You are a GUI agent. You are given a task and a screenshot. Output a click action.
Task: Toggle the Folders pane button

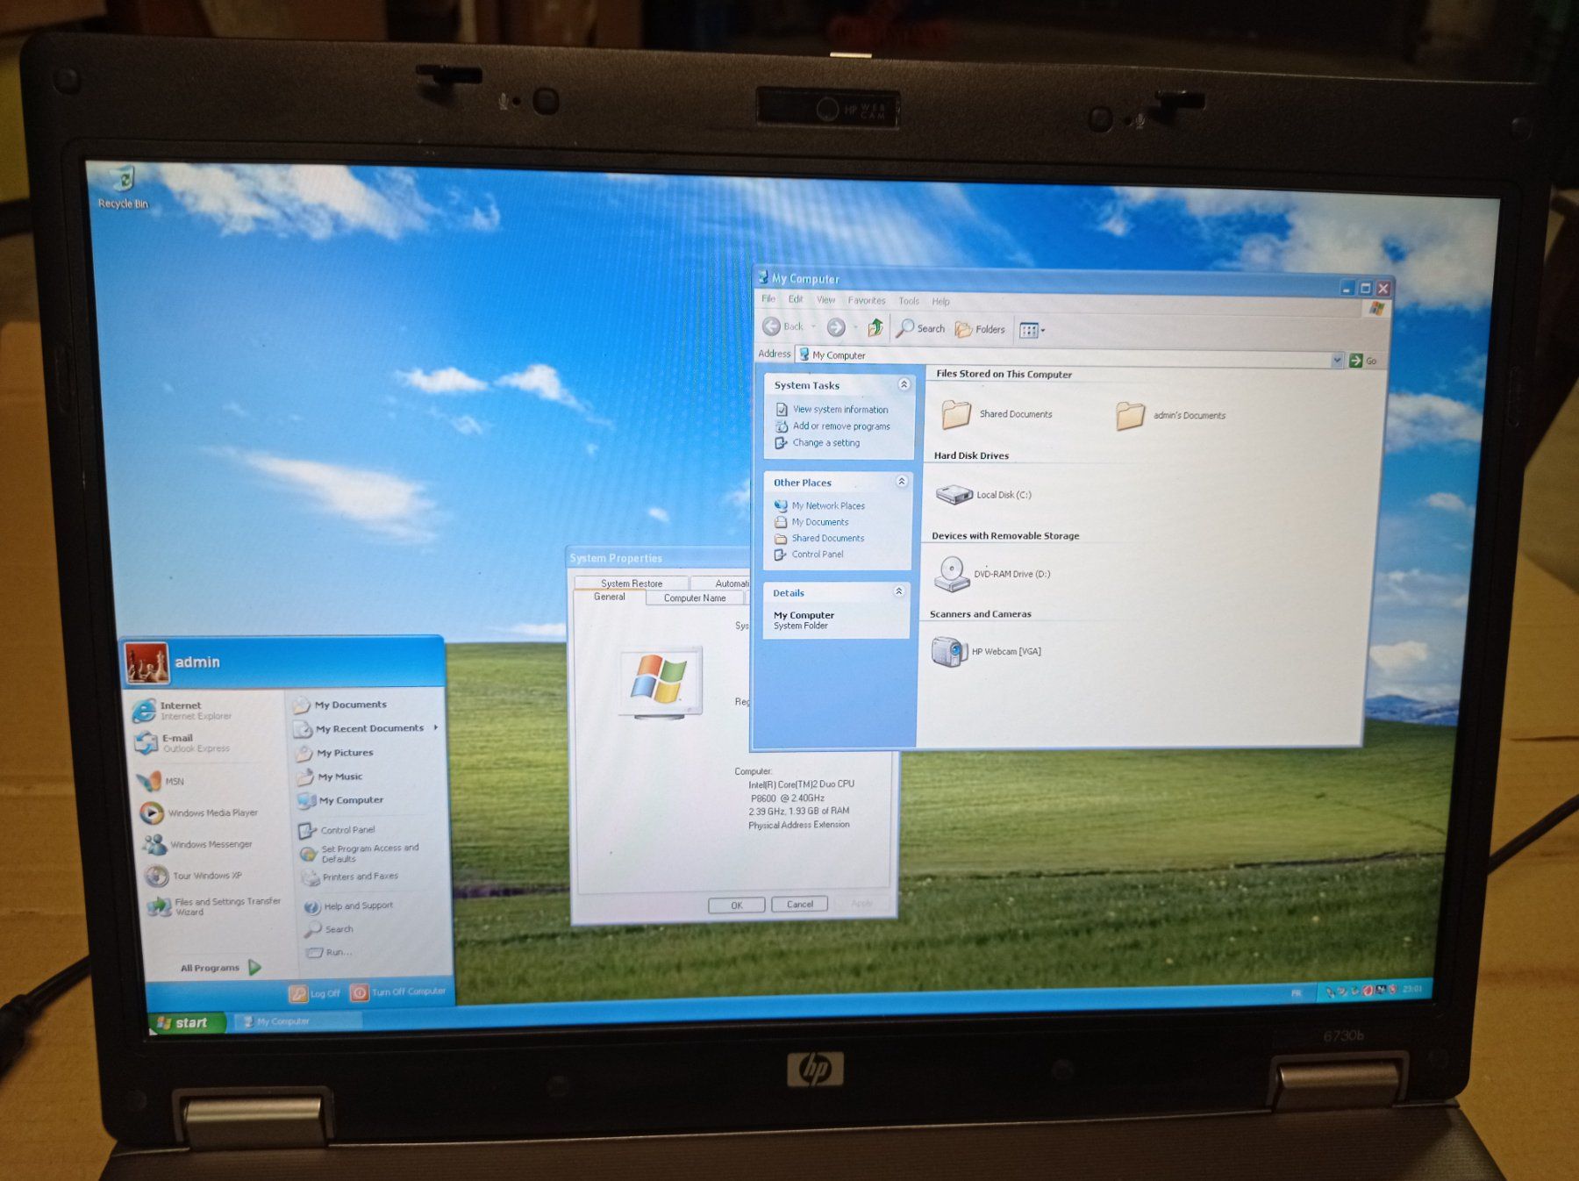pyautogui.click(x=980, y=329)
